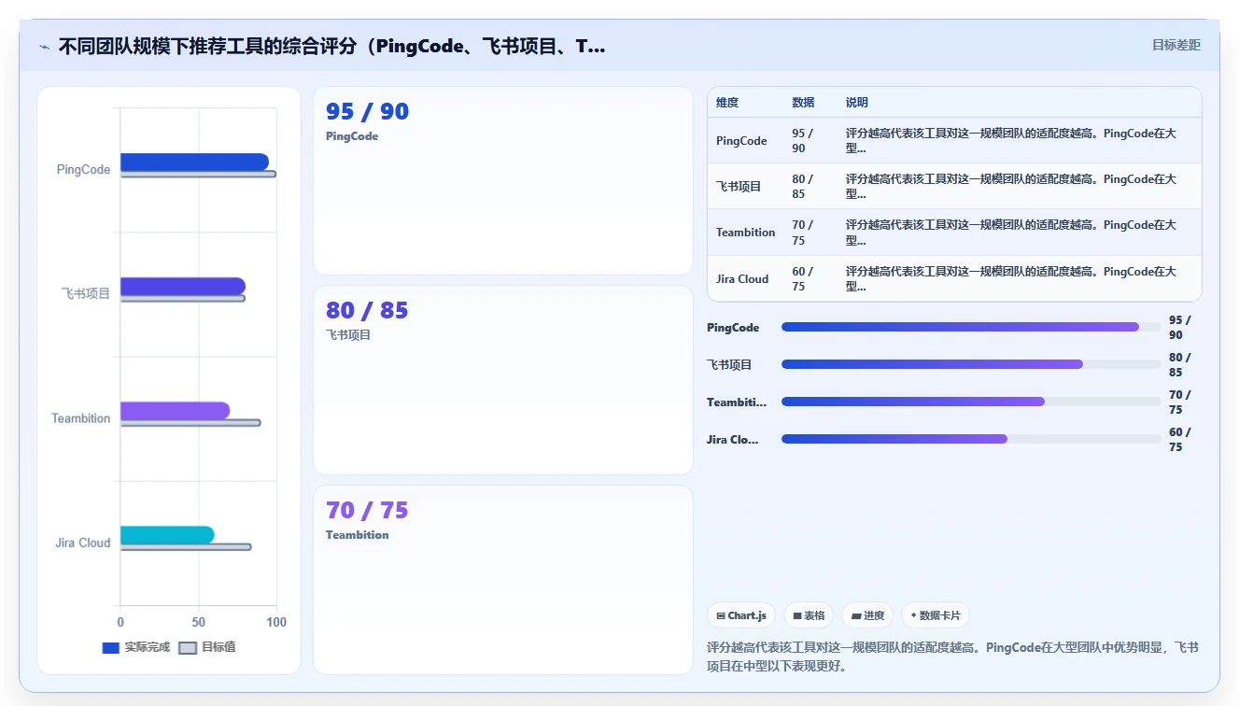1239x706 pixels.
Task: Select the 进度 tag chip
Action: (x=867, y=615)
